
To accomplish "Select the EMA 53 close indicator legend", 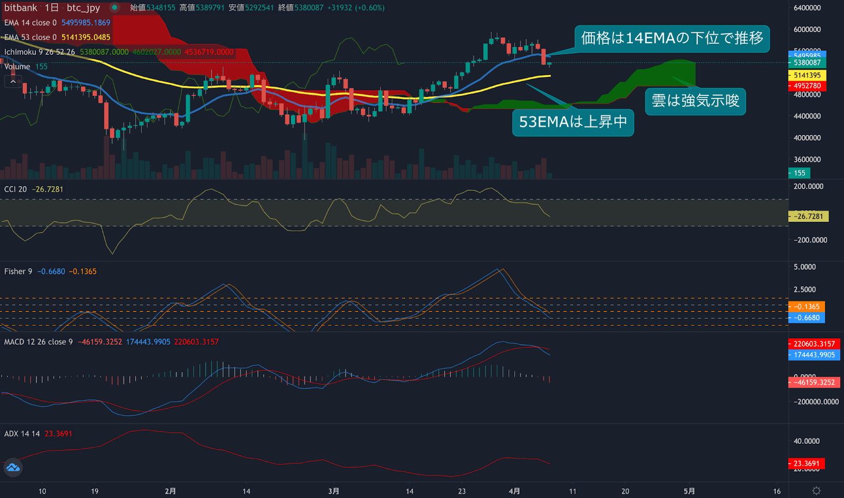I will 30,37.
